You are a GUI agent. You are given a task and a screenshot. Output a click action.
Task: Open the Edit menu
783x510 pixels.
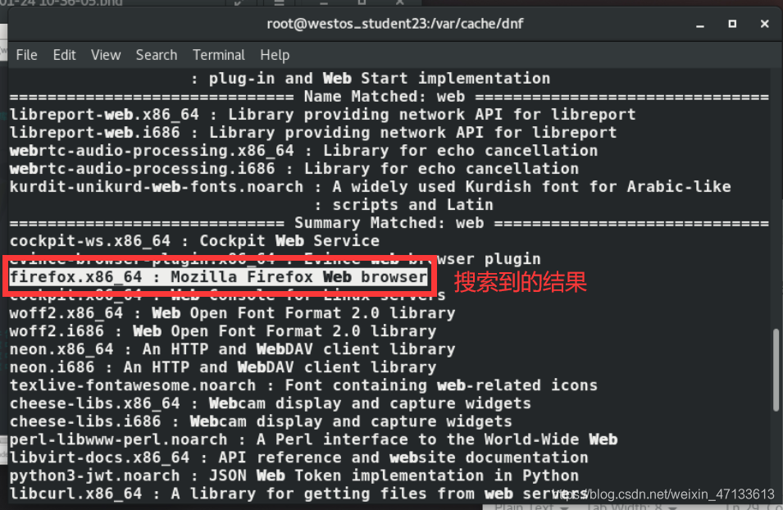tap(65, 55)
